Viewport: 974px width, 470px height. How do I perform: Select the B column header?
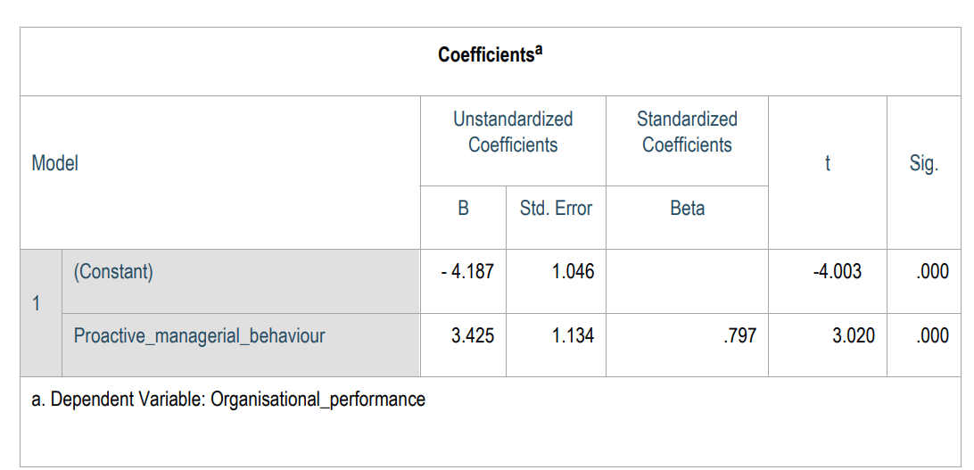464,208
